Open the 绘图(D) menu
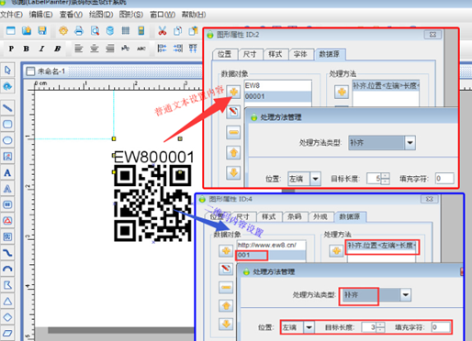This screenshot has width=472, height=341. pos(101,15)
